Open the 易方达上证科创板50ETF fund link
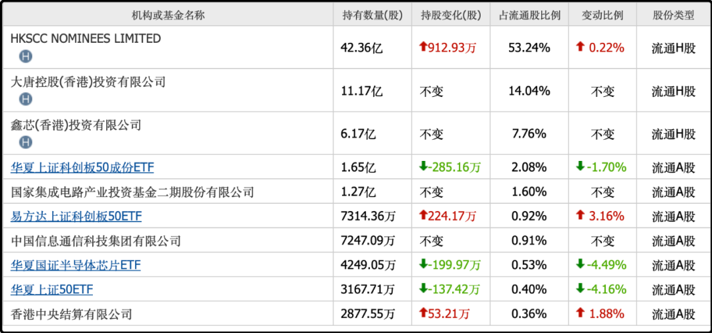 click(x=76, y=216)
